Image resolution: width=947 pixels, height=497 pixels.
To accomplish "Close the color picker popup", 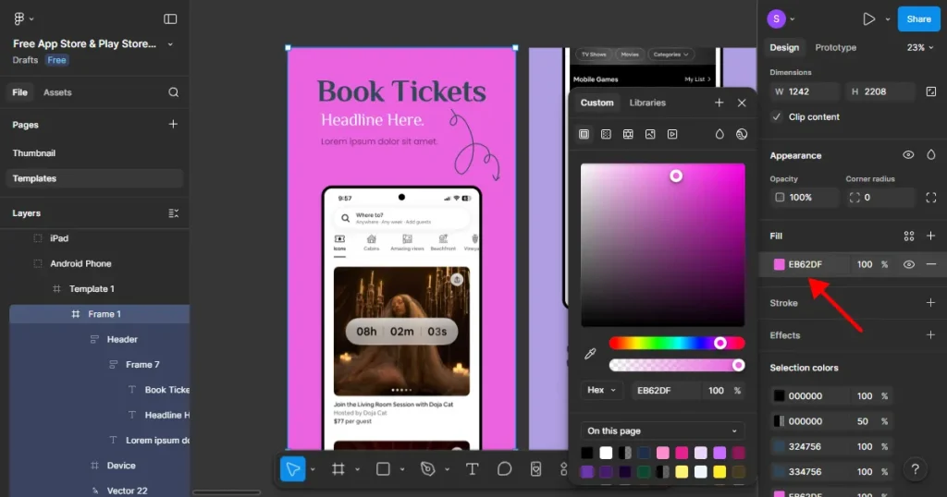I will point(742,103).
